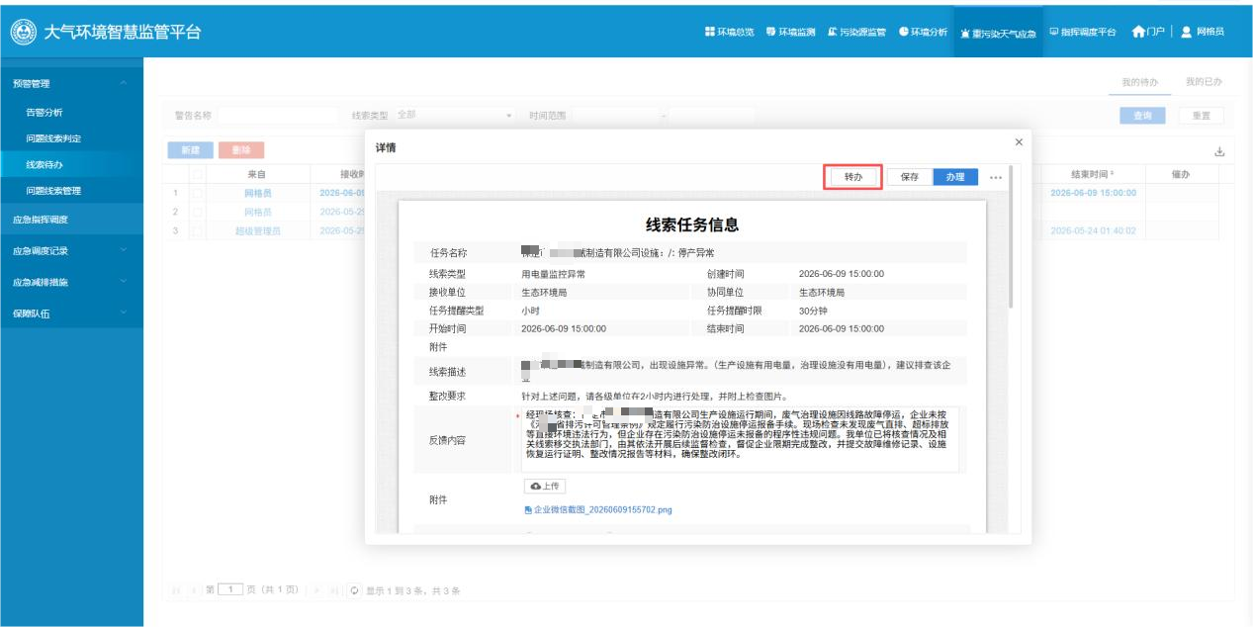Click the download/export icon above the table
The image size is (1253, 627).
click(x=1219, y=151)
